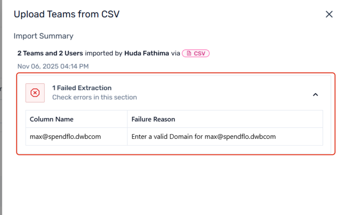Select the Column Name table header
This screenshot has width=346, height=215.
51,119
